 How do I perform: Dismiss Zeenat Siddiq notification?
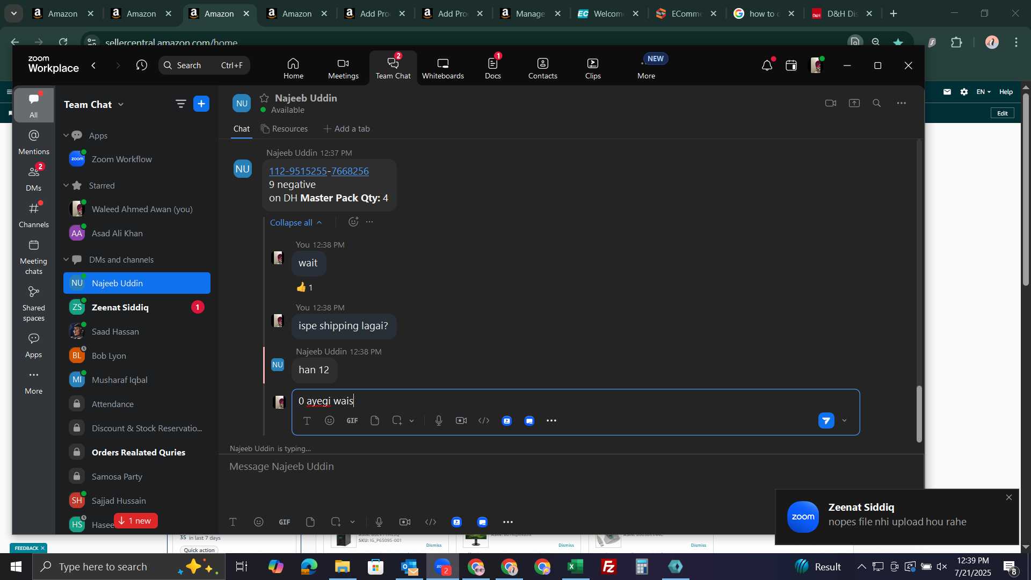click(x=1009, y=497)
